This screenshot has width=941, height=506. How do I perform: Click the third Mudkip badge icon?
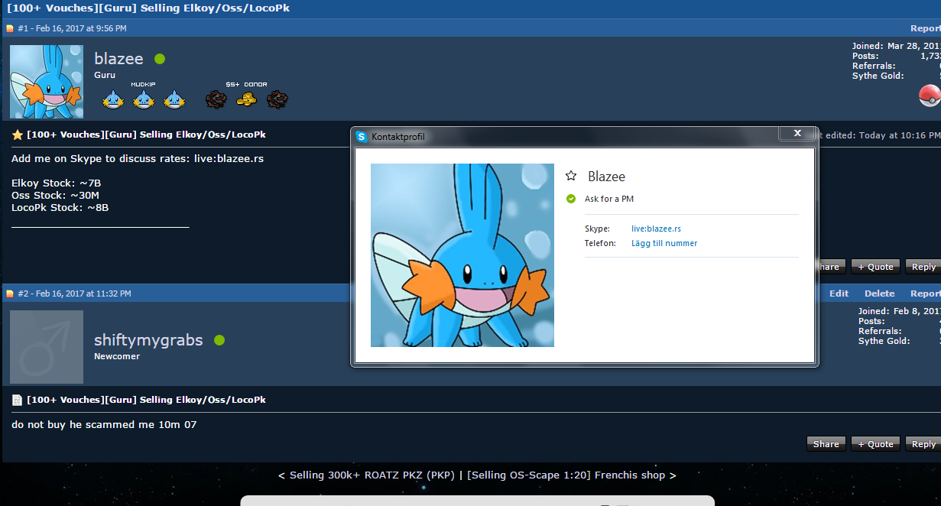coord(174,99)
